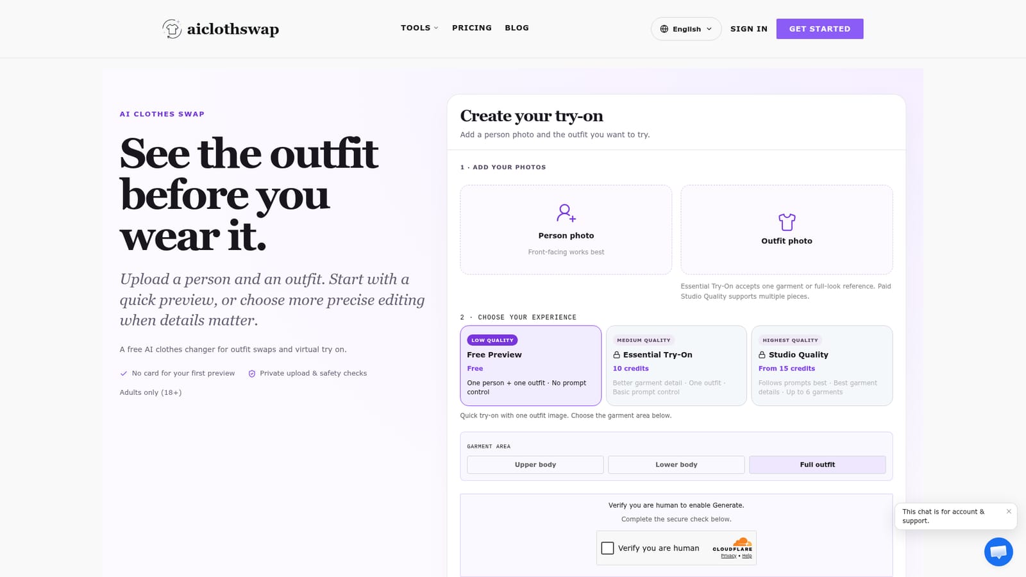The height and width of the screenshot is (577, 1026).
Task: Click the globe language icon
Action: pyautogui.click(x=664, y=29)
